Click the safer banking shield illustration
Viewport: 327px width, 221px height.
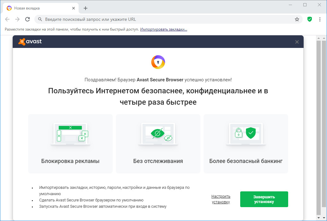[246, 134]
